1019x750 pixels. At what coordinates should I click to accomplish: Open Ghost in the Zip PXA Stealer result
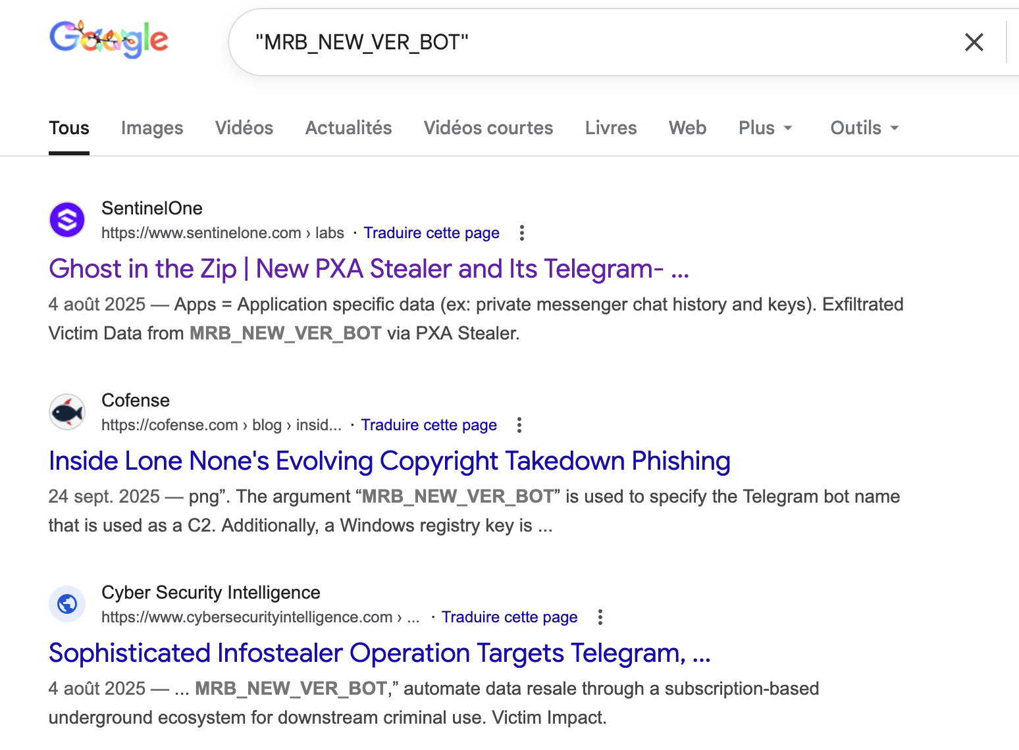pyautogui.click(x=369, y=268)
